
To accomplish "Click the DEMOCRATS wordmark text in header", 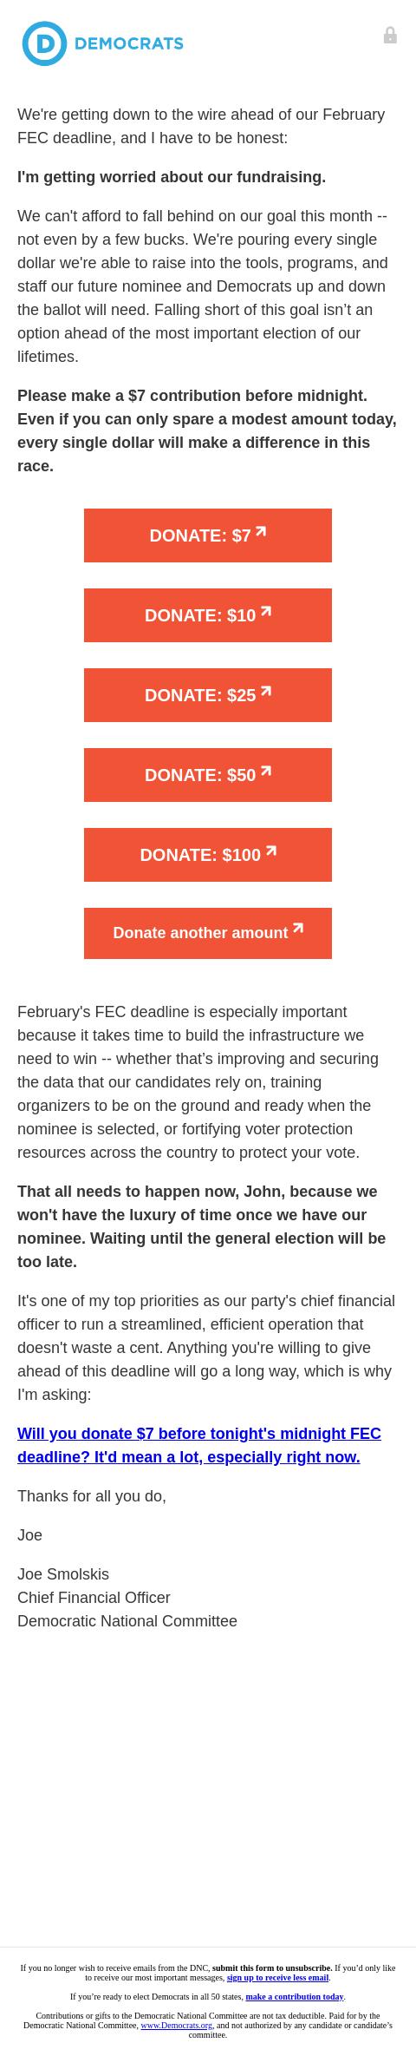I will tap(129, 43).
